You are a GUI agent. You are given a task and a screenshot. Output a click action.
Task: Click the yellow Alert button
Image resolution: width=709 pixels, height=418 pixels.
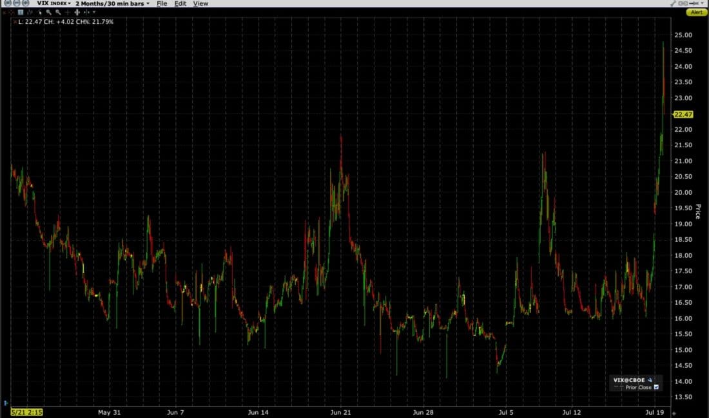(x=695, y=12)
